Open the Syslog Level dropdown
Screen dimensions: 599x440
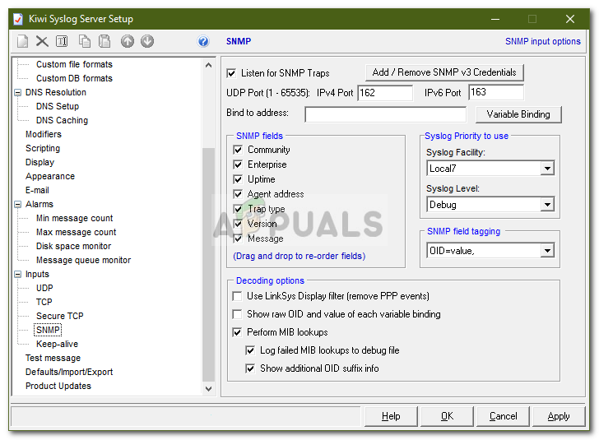(547, 204)
